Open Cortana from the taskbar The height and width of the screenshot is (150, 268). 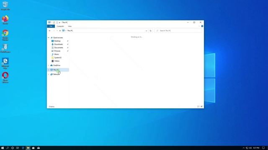(13, 148)
